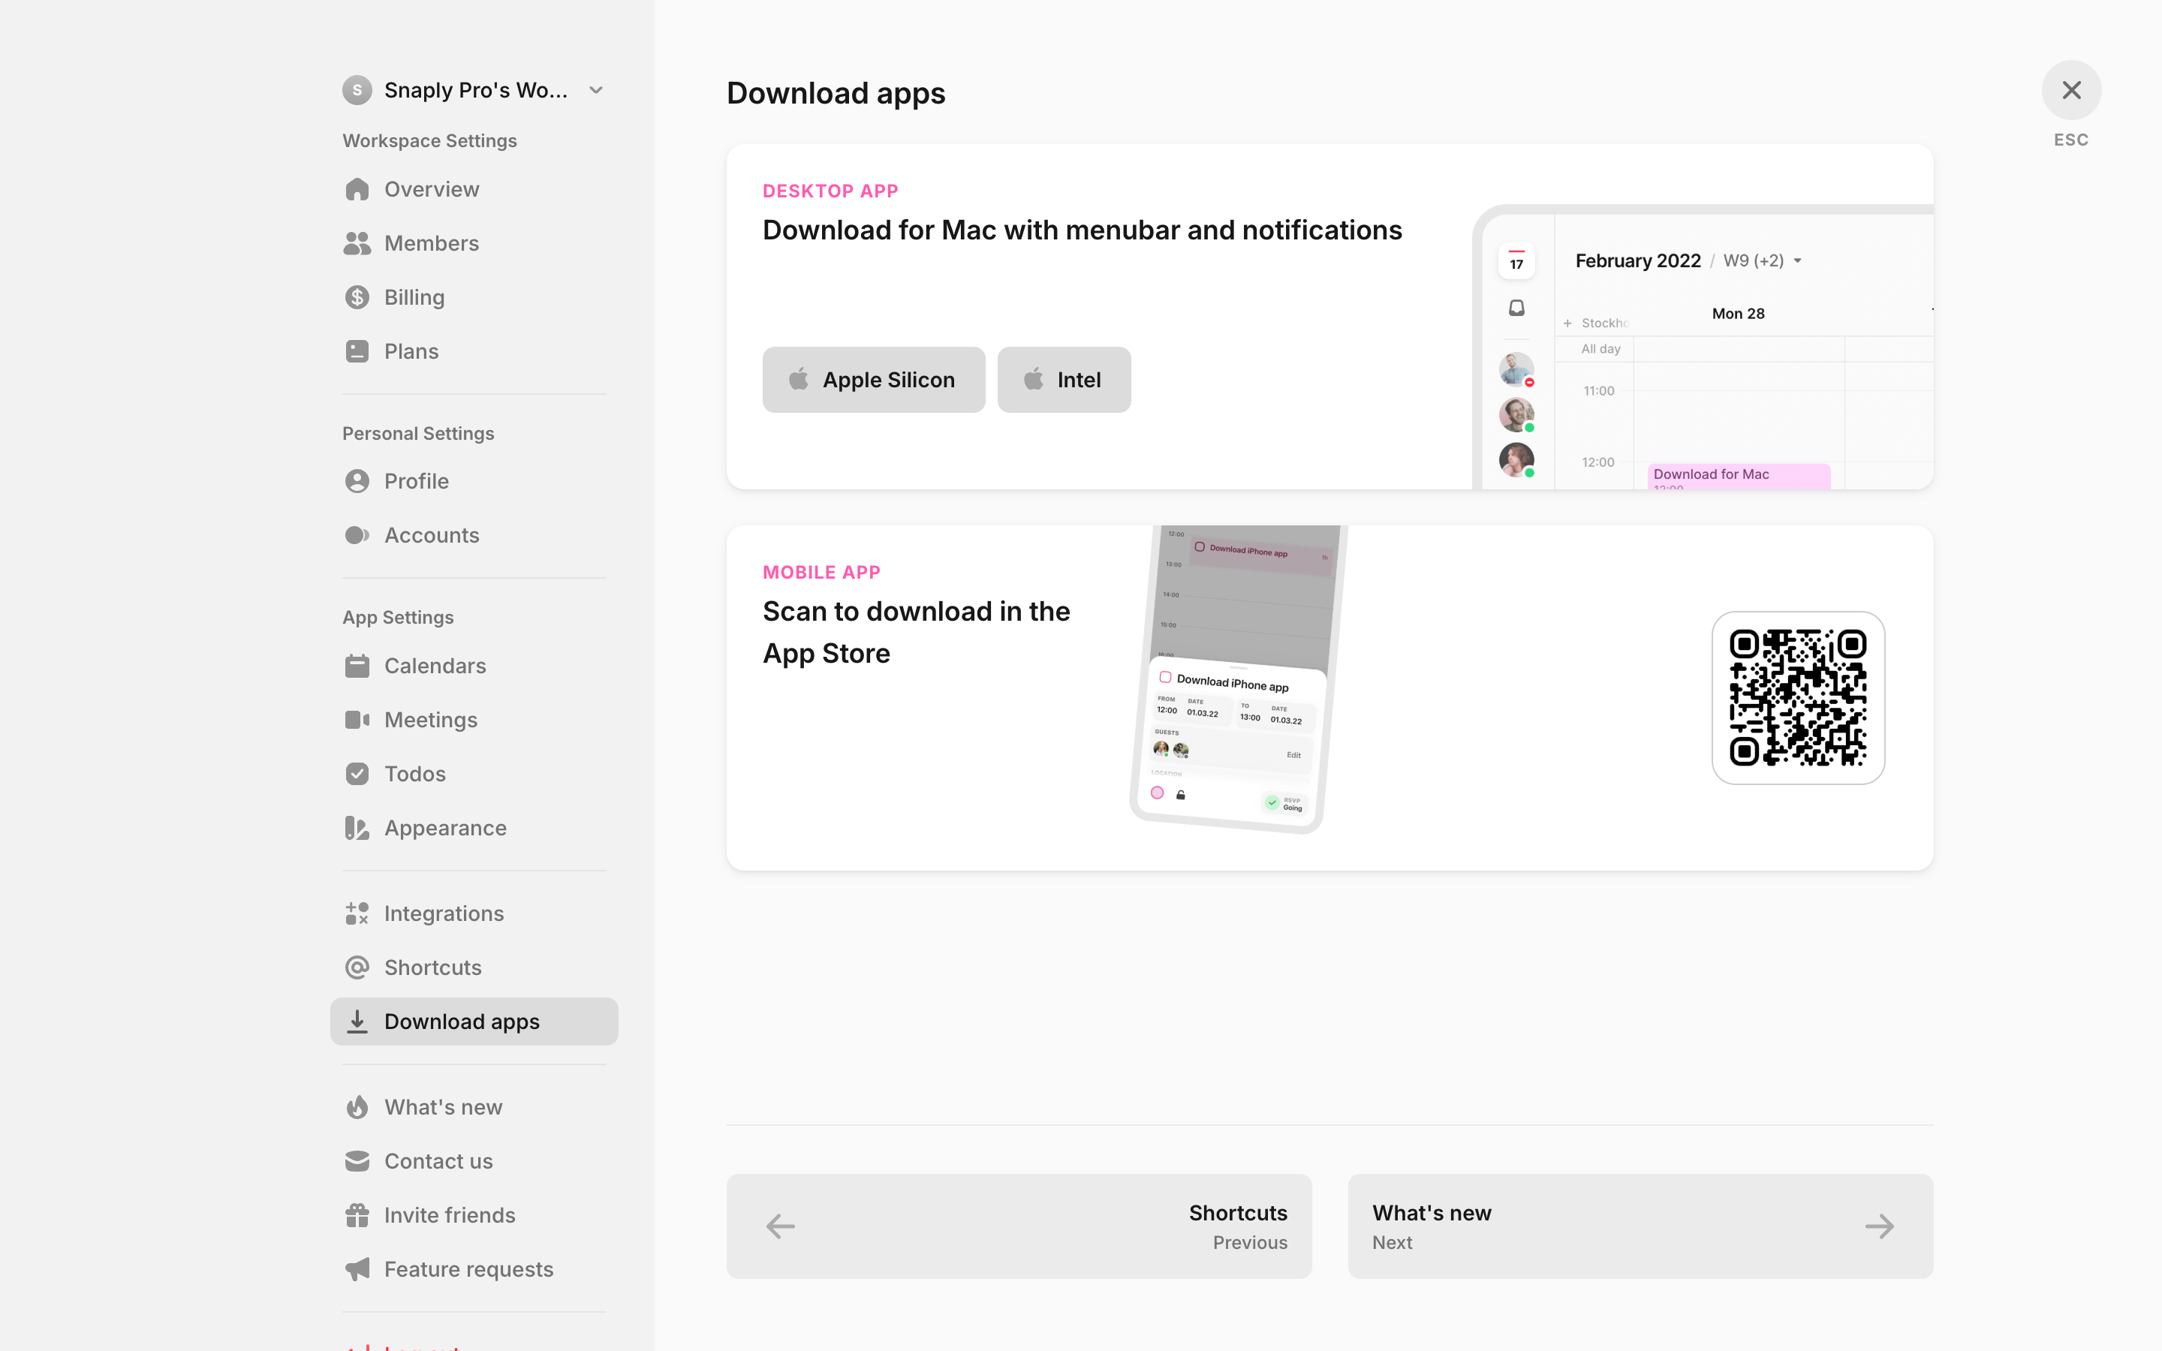Click the Download apps arrow icon

pos(357,1022)
